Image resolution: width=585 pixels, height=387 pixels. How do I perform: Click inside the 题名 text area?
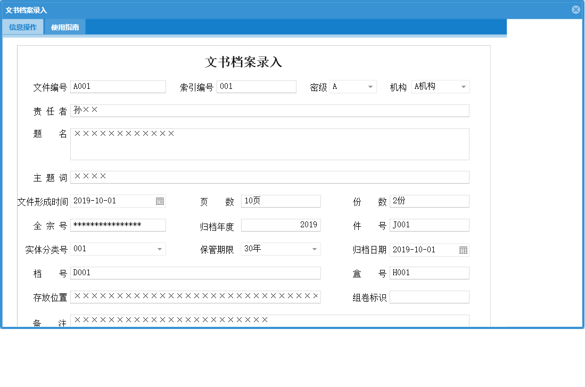click(266, 144)
